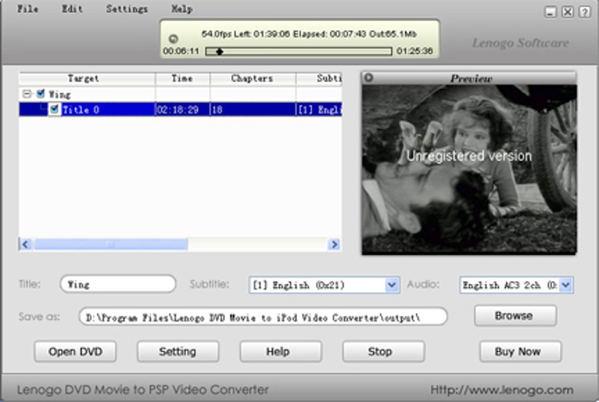Click the Buy Now button

[x=520, y=352]
